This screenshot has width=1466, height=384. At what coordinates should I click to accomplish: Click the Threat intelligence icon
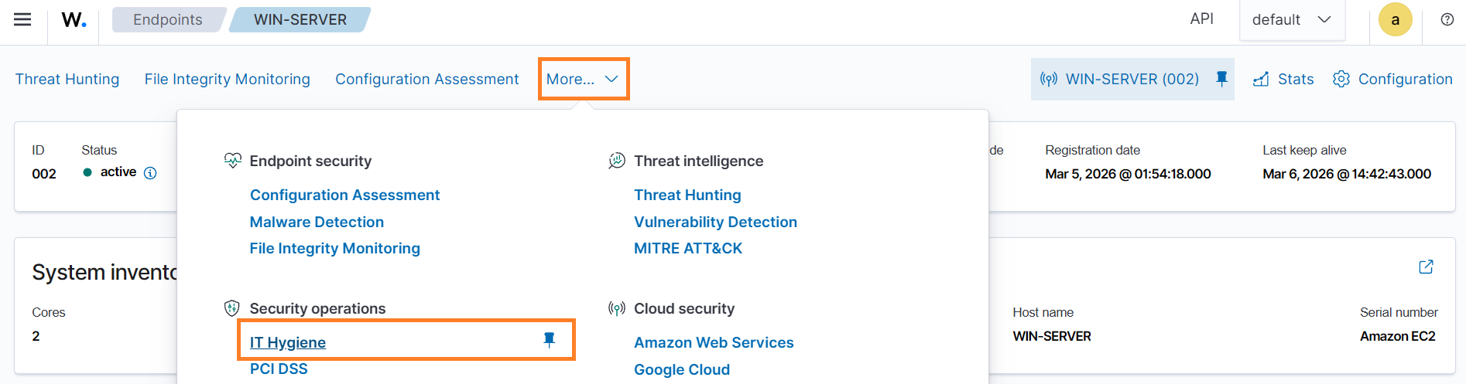point(617,161)
